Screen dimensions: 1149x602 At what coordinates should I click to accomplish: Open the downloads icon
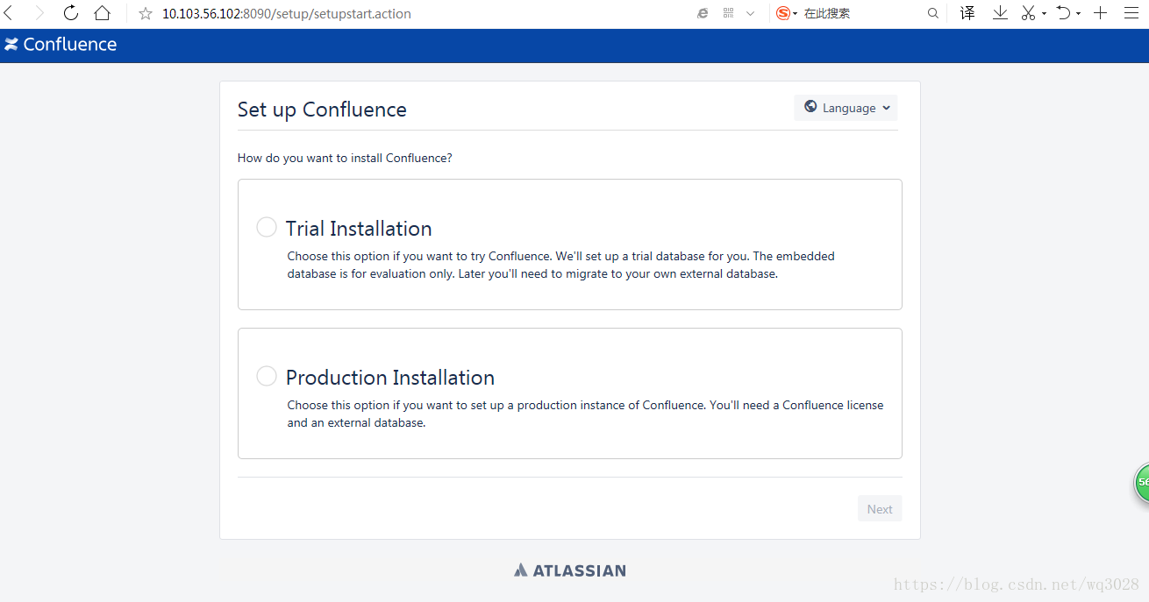(x=1000, y=13)
